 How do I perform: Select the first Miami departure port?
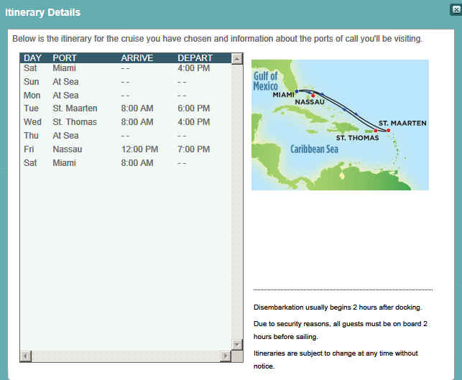point(64,68)
